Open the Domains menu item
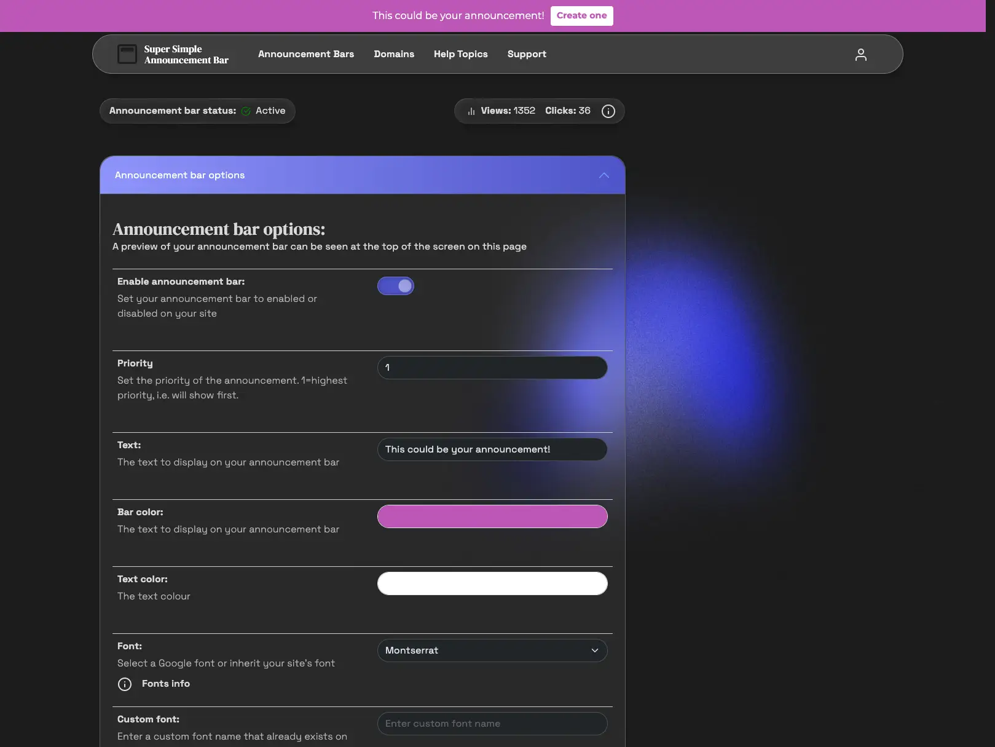 pos(394,54)
